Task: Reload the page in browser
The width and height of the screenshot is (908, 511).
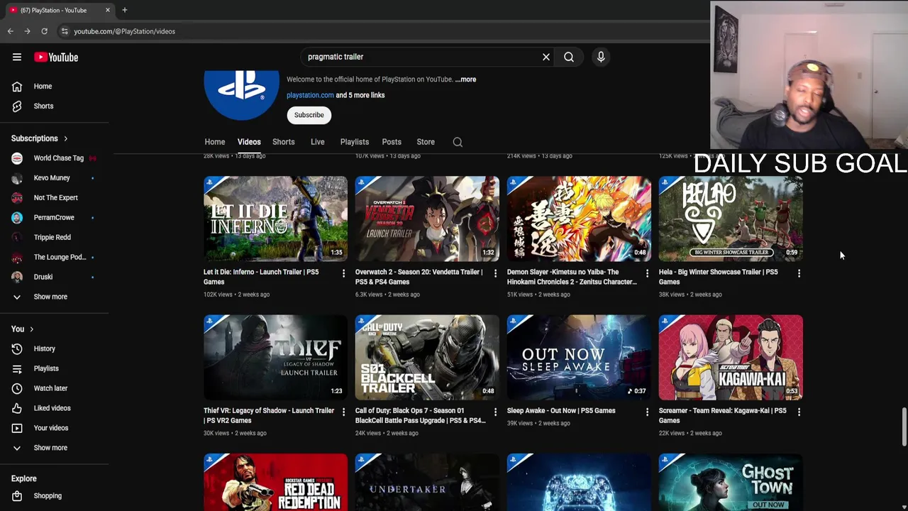Action: [x=44, y=31]
